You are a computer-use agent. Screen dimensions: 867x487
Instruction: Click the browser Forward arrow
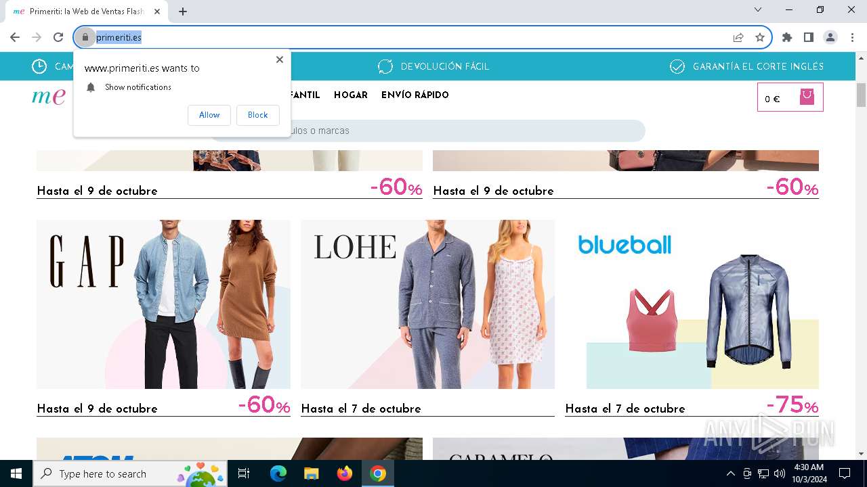(37, 37)
